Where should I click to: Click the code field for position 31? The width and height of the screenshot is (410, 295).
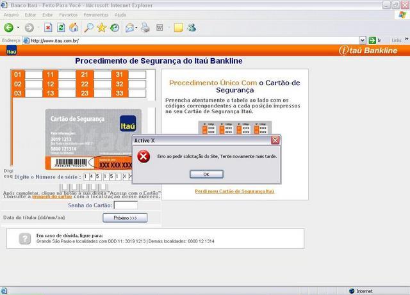coord(137,75)
